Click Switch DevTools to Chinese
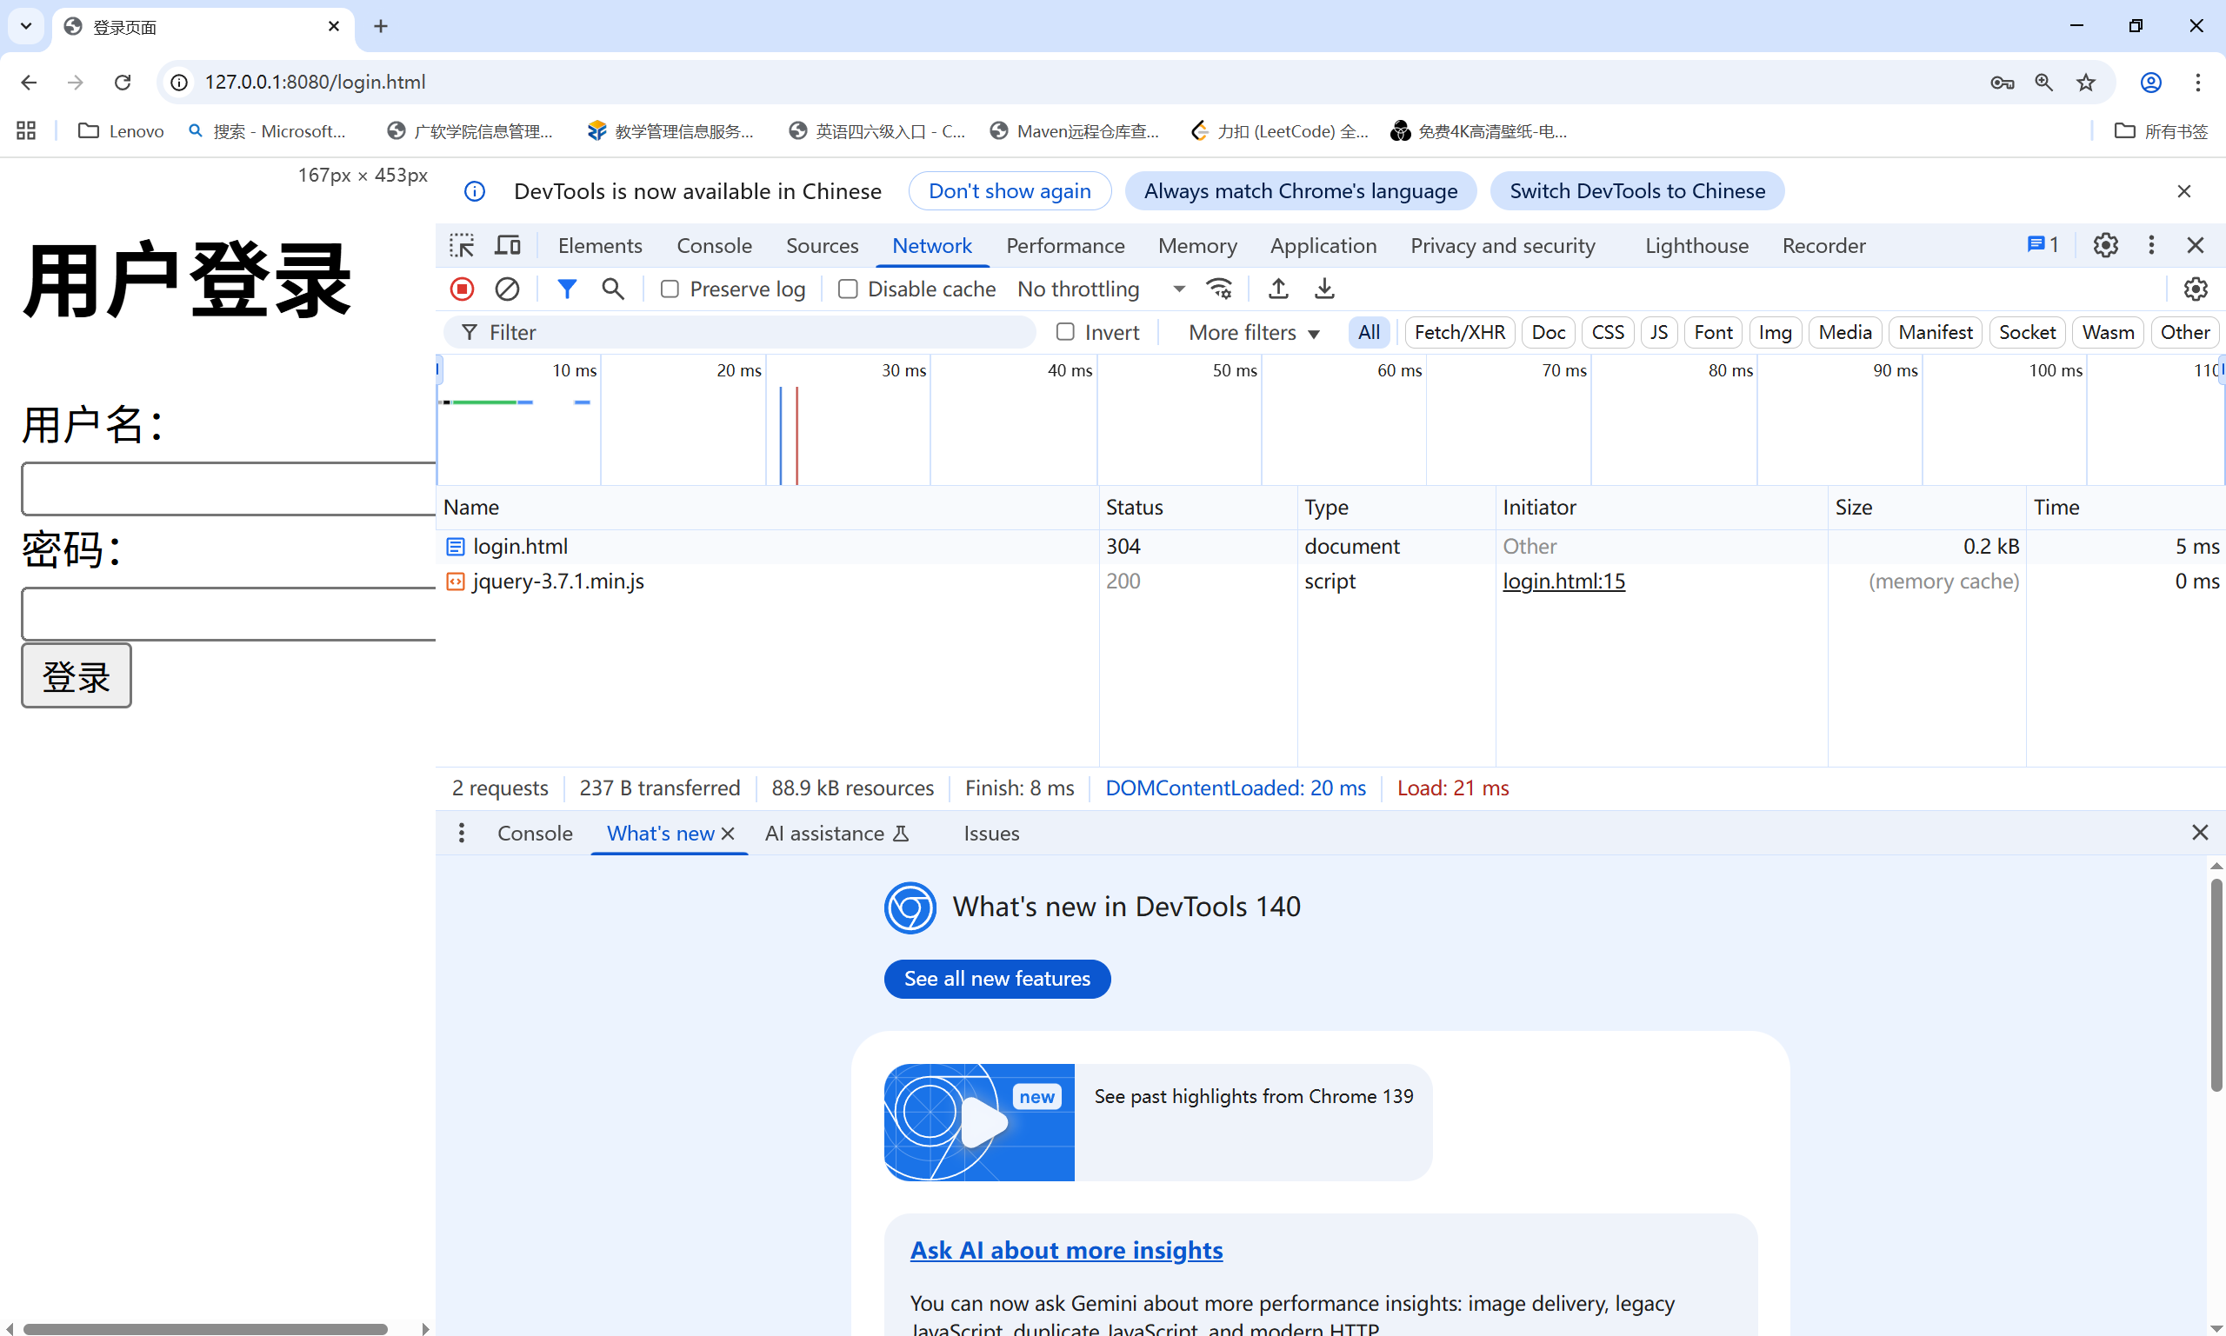Screen dimensions: 2226x1336 [x=1636, y=191]
